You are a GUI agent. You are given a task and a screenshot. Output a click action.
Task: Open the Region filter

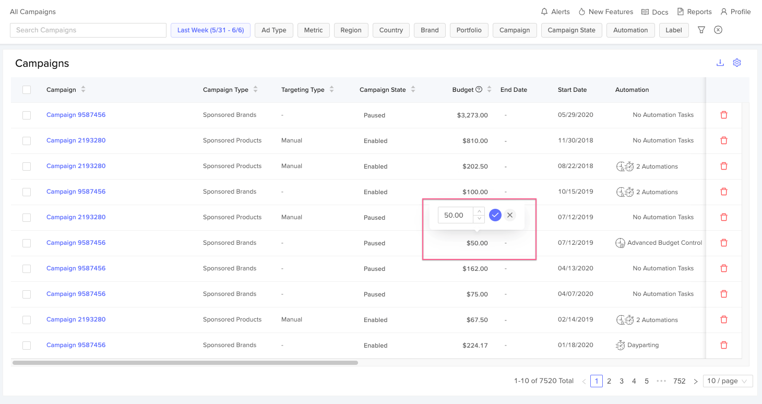point(351,30)
